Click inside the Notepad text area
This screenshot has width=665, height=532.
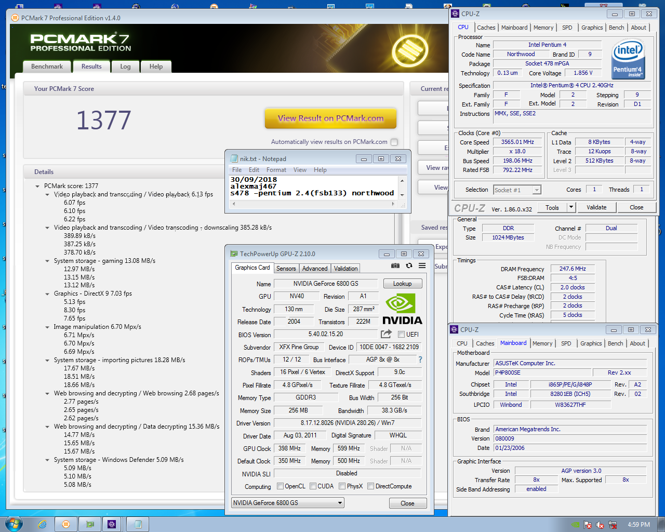click(314, 188)
